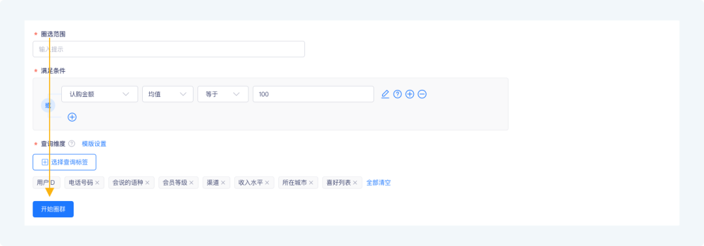
Task: Click 全部清空 to clear all tags
Action: [x=379, y=183]
